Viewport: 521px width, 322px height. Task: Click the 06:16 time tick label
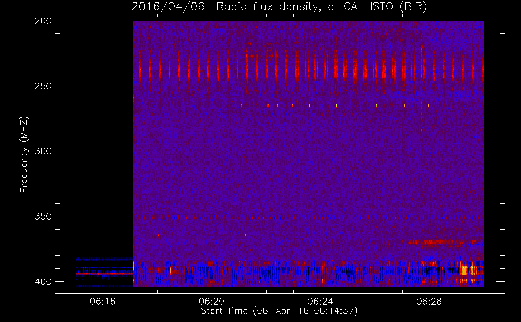[x=103, y=302]
